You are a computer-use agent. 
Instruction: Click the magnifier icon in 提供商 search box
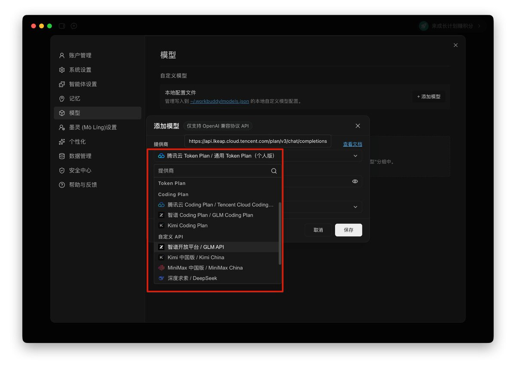[274, 171]
